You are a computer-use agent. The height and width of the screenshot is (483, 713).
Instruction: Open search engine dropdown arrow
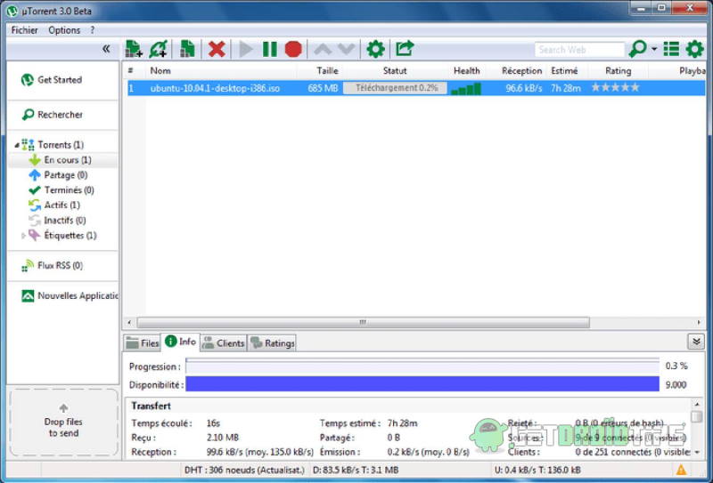point(654,49)
